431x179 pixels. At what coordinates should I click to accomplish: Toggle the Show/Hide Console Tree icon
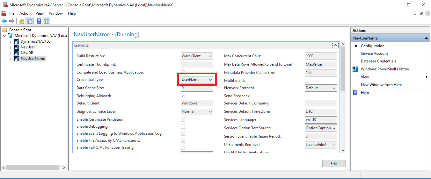click(x=29, y=21)
